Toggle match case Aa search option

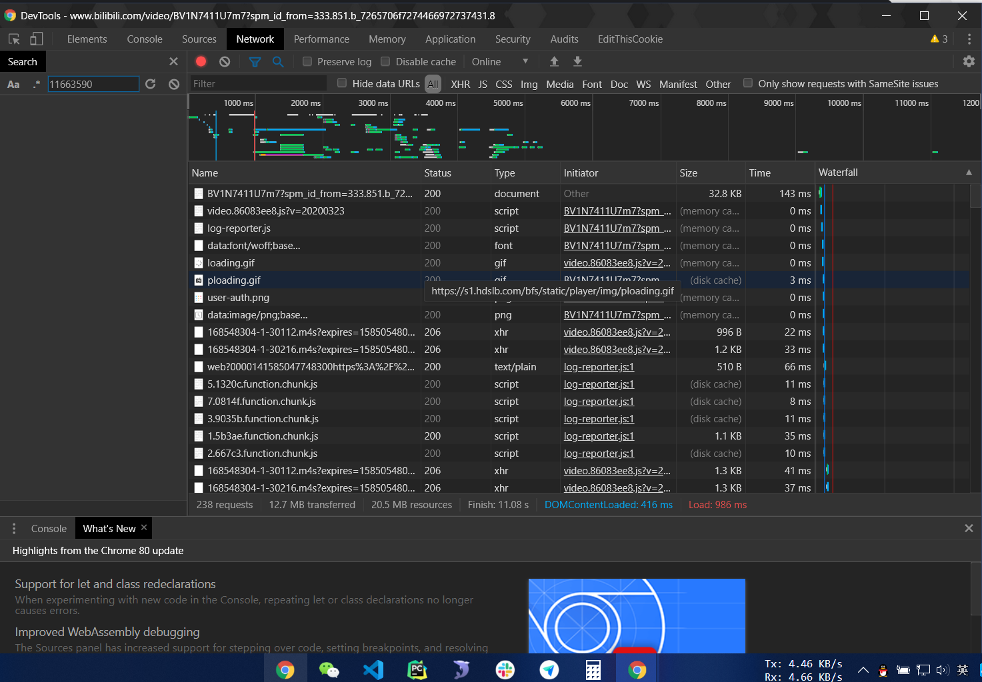tap(13, 84)
